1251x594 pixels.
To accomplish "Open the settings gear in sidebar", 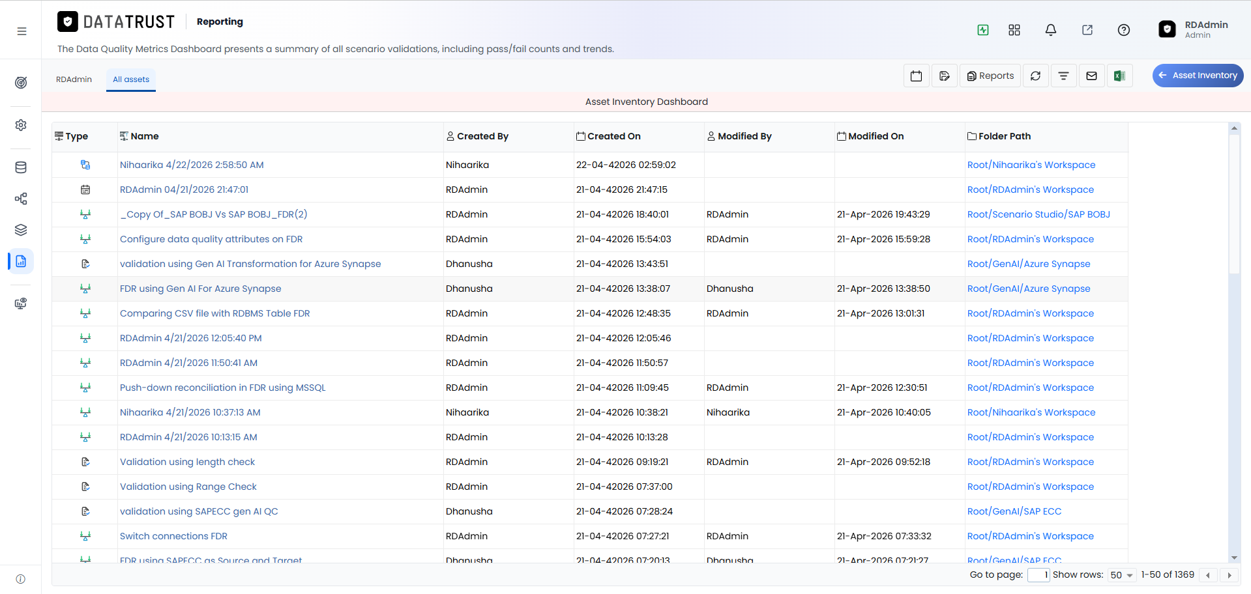I will [x=21, y=125].
